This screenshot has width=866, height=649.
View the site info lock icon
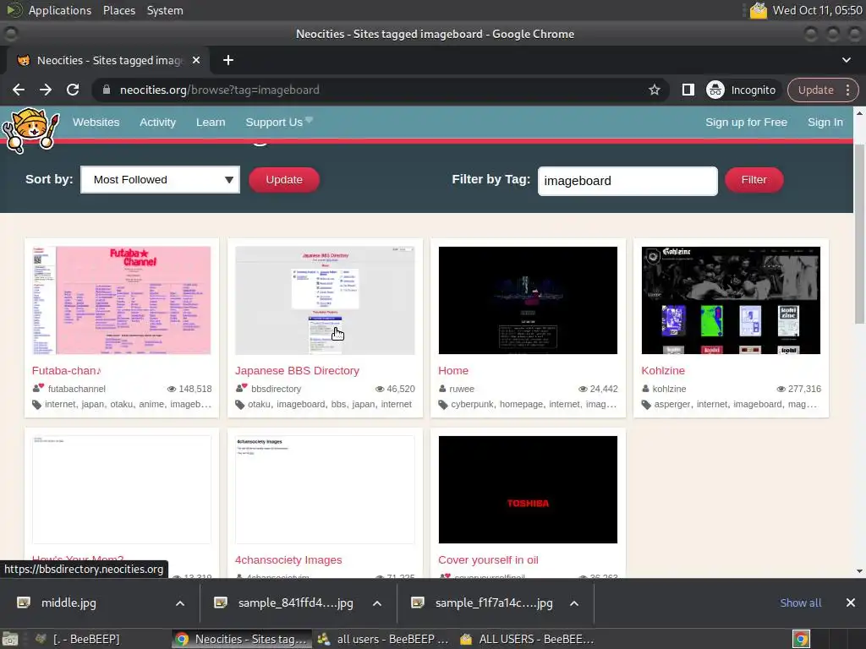click(x=107, y=90)
